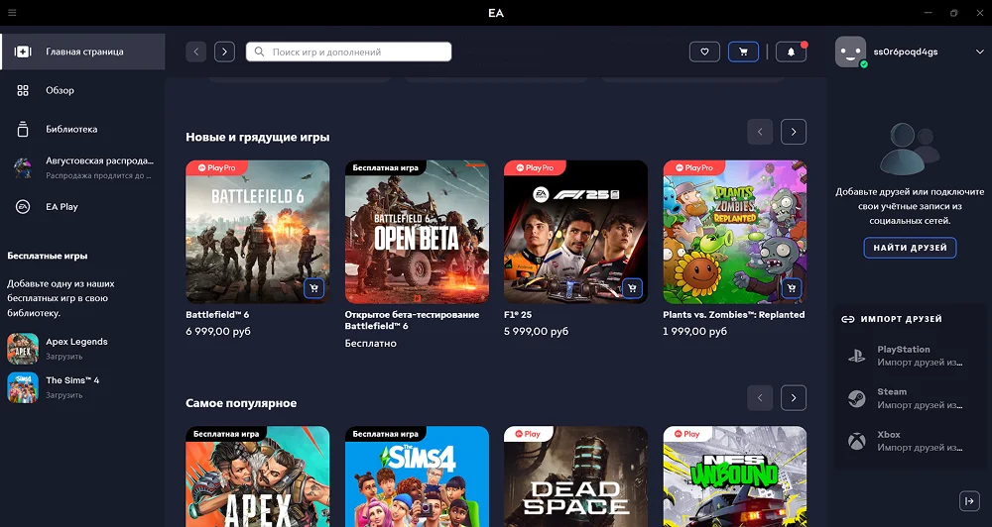
Task: Add Battlefield 6 to cart
Action: pyautogui.click(x=314, y=289)
